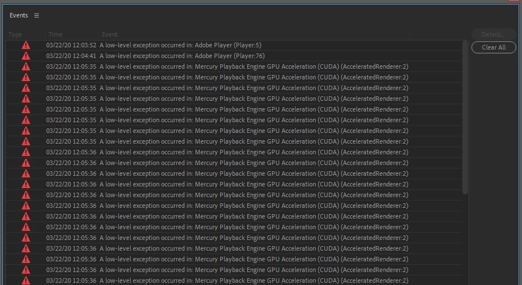Select the timestamp 03/22/20 12:04:41

pyautogui.click(x=72, y=56)
